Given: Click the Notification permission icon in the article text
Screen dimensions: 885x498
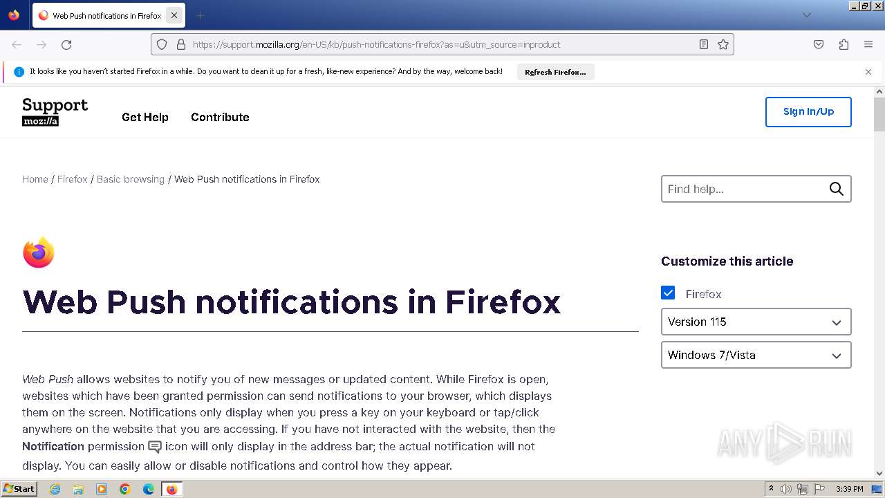Looking at the screenshot, I should coord(155,447).
